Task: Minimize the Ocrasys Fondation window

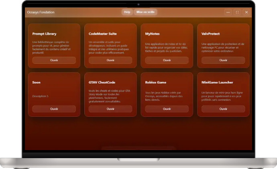Action: [x=228, y=12]
